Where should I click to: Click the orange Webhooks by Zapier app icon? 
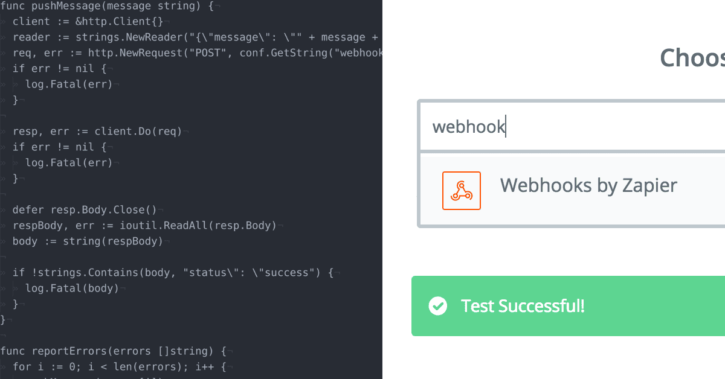(461, 190)
